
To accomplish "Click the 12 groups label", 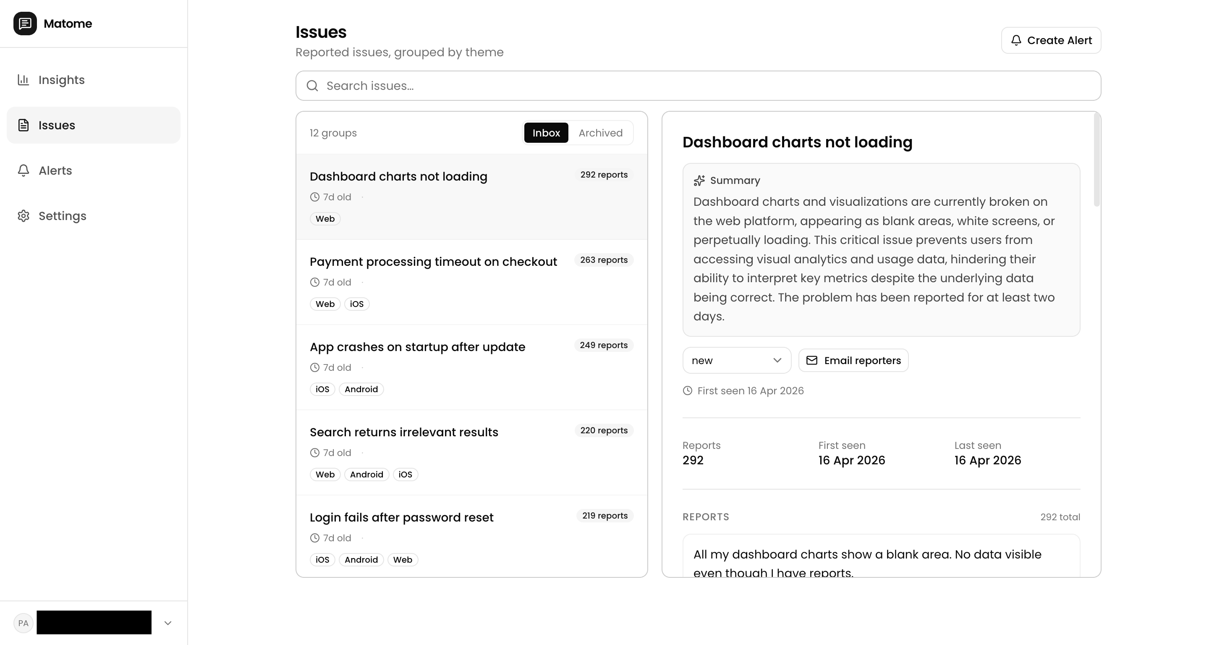I will coord(333,133).
